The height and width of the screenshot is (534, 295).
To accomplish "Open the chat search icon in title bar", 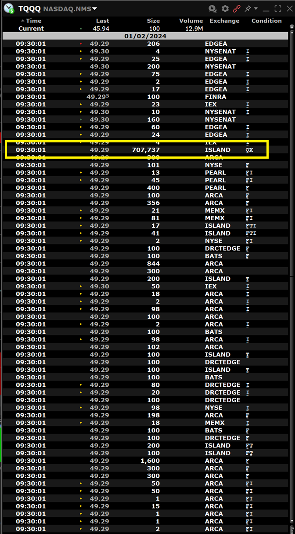I will 213,9.
